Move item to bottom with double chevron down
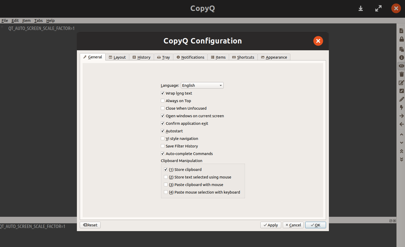The width and height of the screenshot is (405, 247). (x=401, y=159)
